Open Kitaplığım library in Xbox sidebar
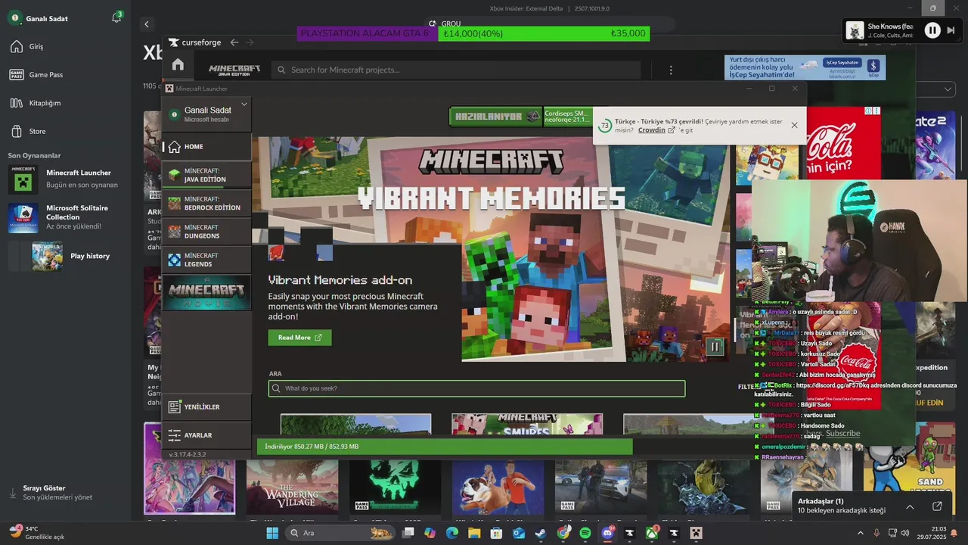Screen dimensions: 968x545 [35, 103]
